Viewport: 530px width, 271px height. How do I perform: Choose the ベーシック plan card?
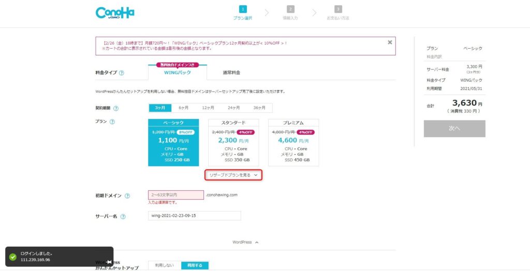coord(173,142)
